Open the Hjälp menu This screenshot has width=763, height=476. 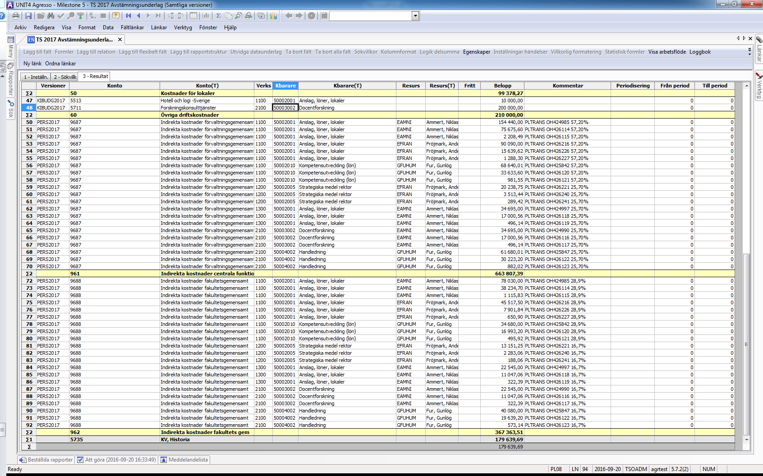click(x=230, y=27)
